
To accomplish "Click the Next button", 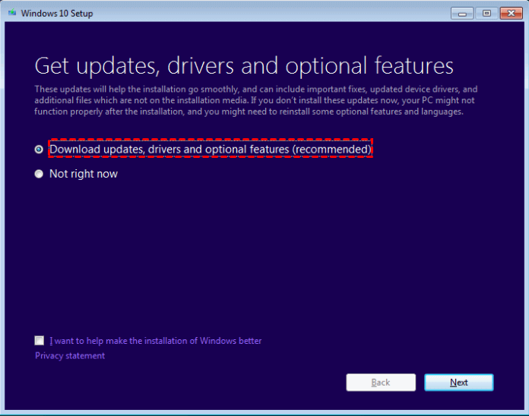I will pyautogui.click(x=459, y=383).
